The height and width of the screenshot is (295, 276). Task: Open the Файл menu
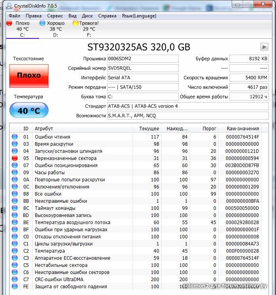[x=14, y=16]
